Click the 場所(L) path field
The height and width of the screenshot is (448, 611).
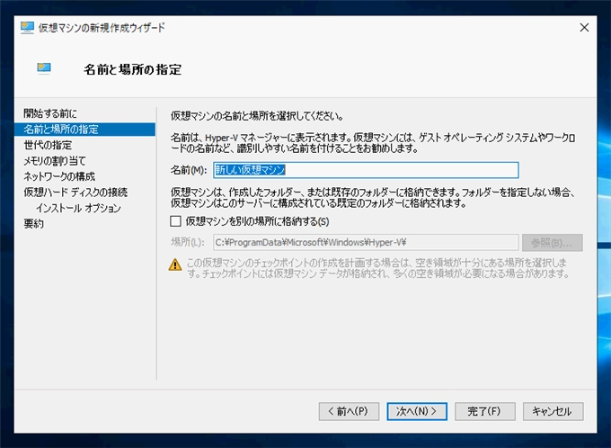coord(366,242)
